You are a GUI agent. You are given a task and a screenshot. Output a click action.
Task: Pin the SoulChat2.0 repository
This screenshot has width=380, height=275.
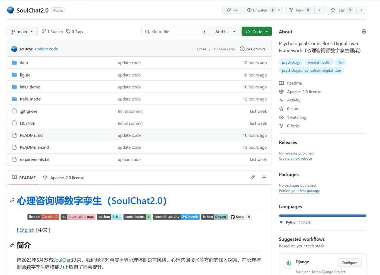[x=232, y=10]
